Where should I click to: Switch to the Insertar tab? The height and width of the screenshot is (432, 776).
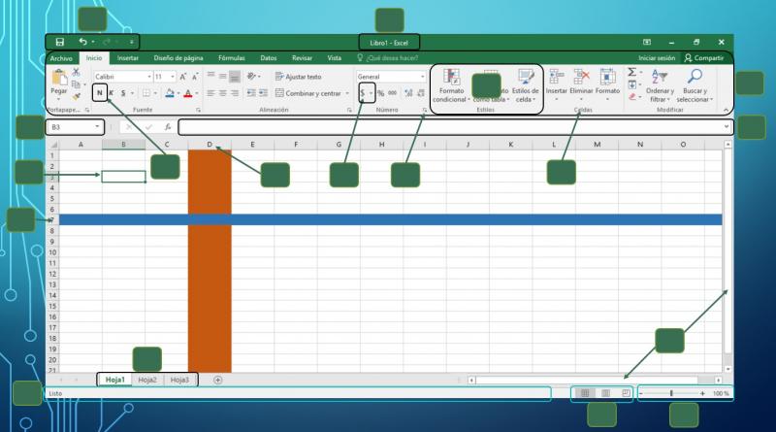click(x=128, y=58)
